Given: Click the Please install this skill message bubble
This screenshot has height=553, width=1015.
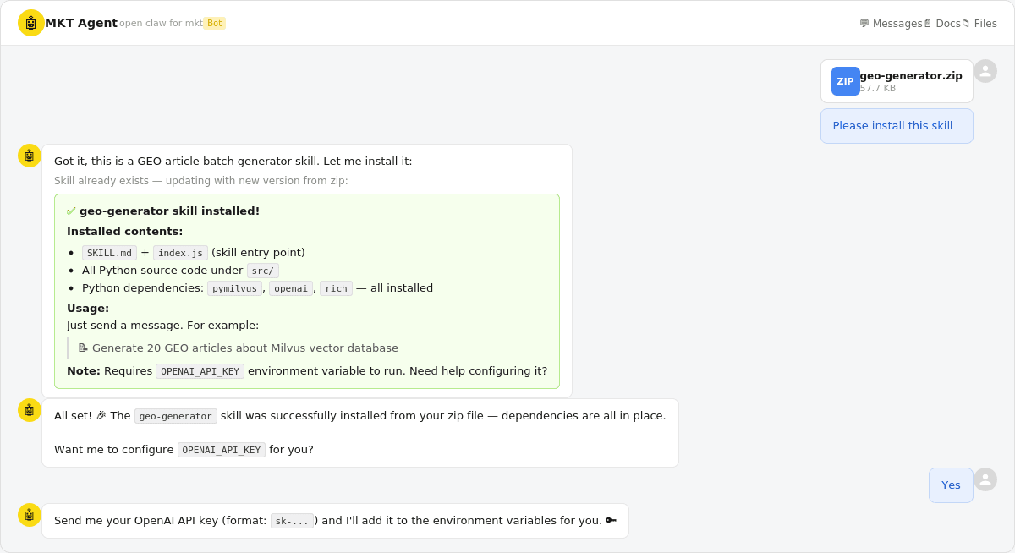Looking at the screenshot, I should point(897,125).
